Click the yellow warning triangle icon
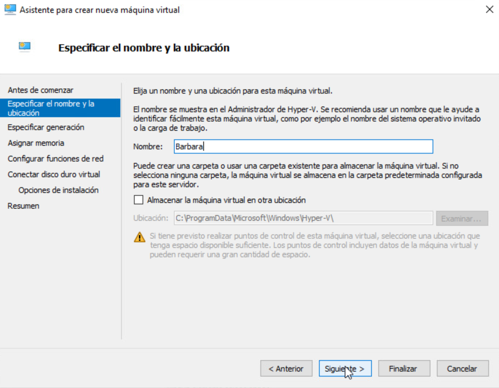499x388 pixels. tap(139, 237)
